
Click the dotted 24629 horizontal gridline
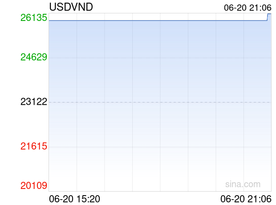(x=160, y=58)
